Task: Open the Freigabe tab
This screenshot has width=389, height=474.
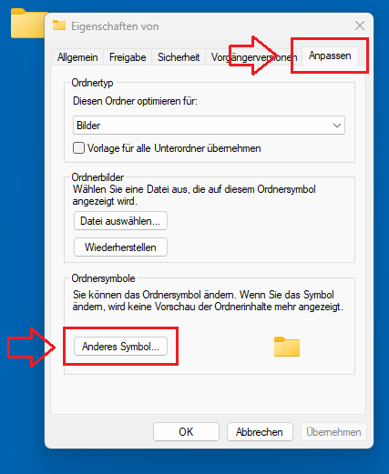Action: click(128, 57)
